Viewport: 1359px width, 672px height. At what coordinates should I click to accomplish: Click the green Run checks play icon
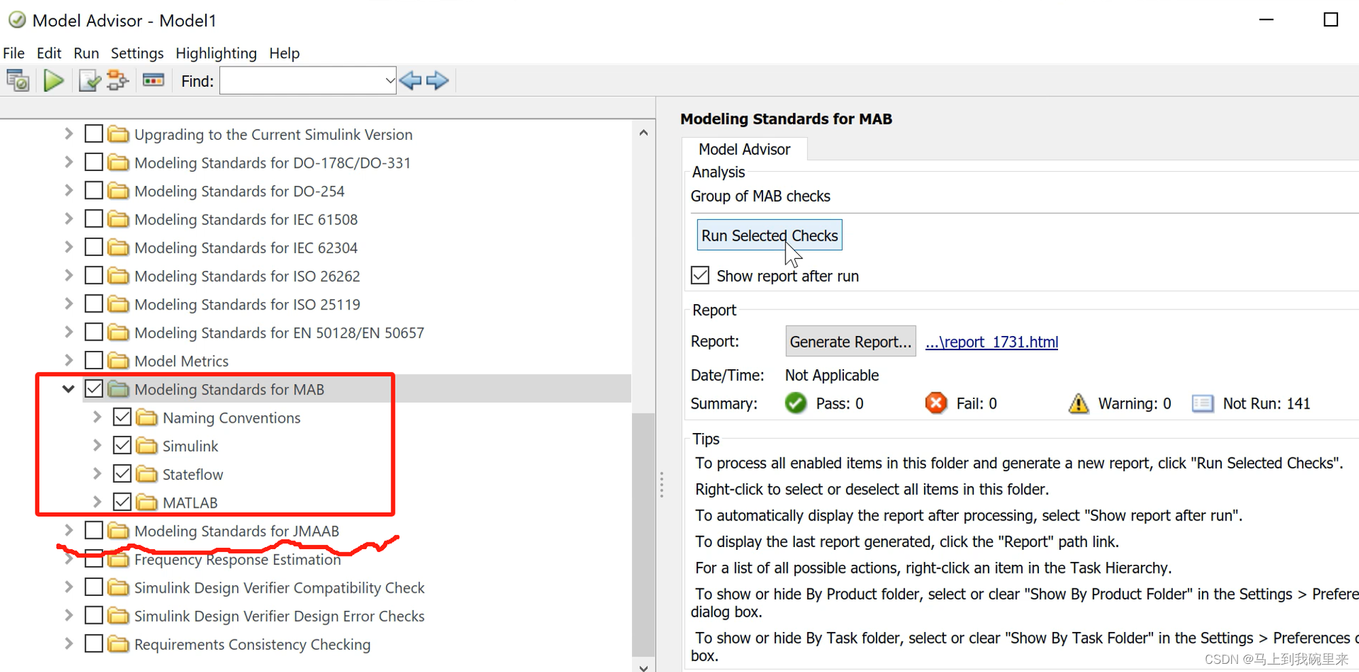pyautogui.click(x=53, y=81)
